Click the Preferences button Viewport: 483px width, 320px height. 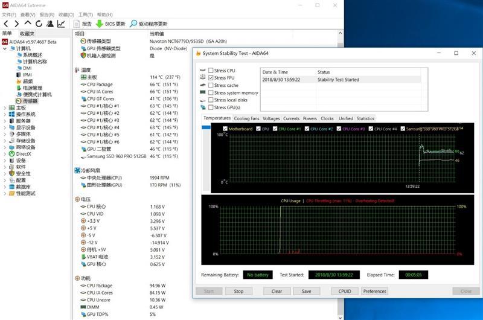click(x=374, y=291)
